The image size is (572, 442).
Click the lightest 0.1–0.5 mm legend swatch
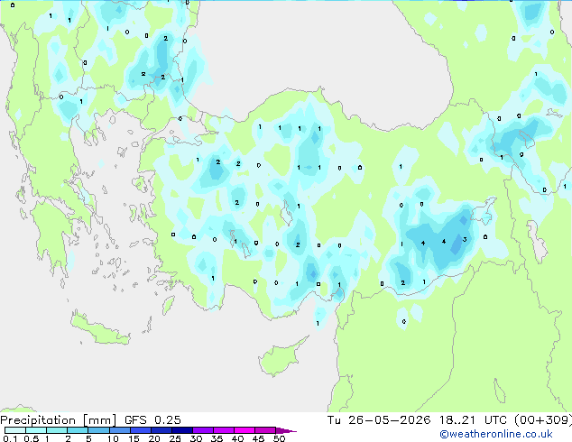pyautogui.click(x=15, y=430)
